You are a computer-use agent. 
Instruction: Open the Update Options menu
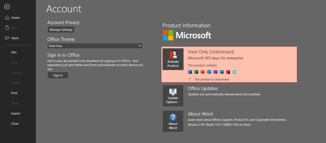(x=173, y=96)
